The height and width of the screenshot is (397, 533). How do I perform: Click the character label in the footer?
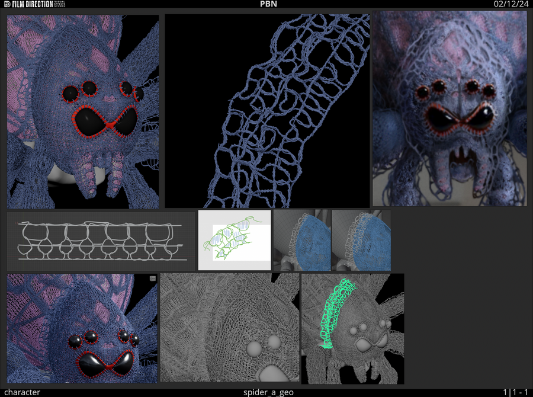[x=22, y=392]
